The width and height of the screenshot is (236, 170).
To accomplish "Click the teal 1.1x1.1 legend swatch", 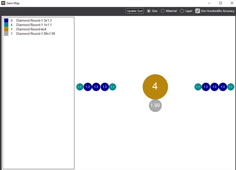I will (x=6, y=25).
